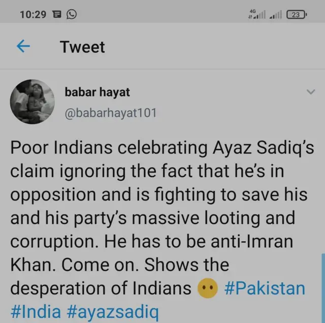Tap the 4G signal strength indicator
This screenshot has height=323, width=325.
pos(256,15)
